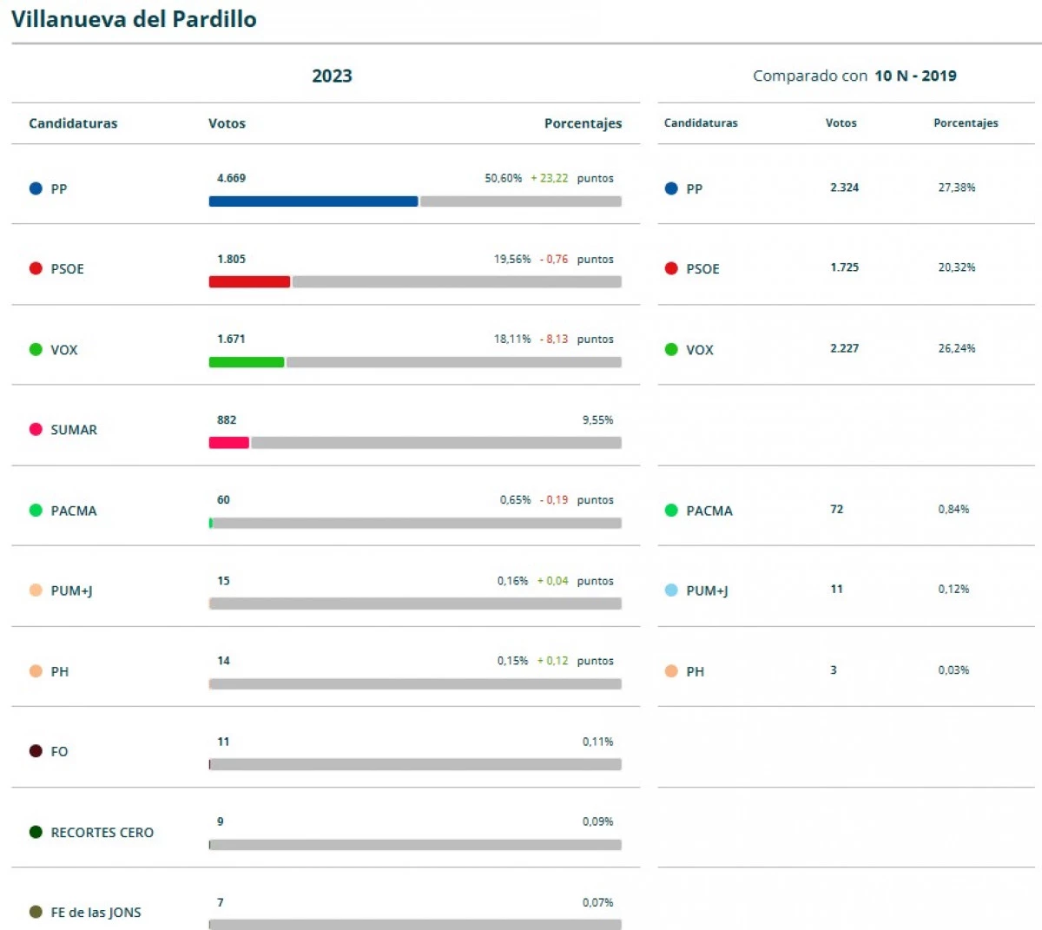
Task: Click the PACMA dot in the 2023 table
Action: (x=36, y=511)
